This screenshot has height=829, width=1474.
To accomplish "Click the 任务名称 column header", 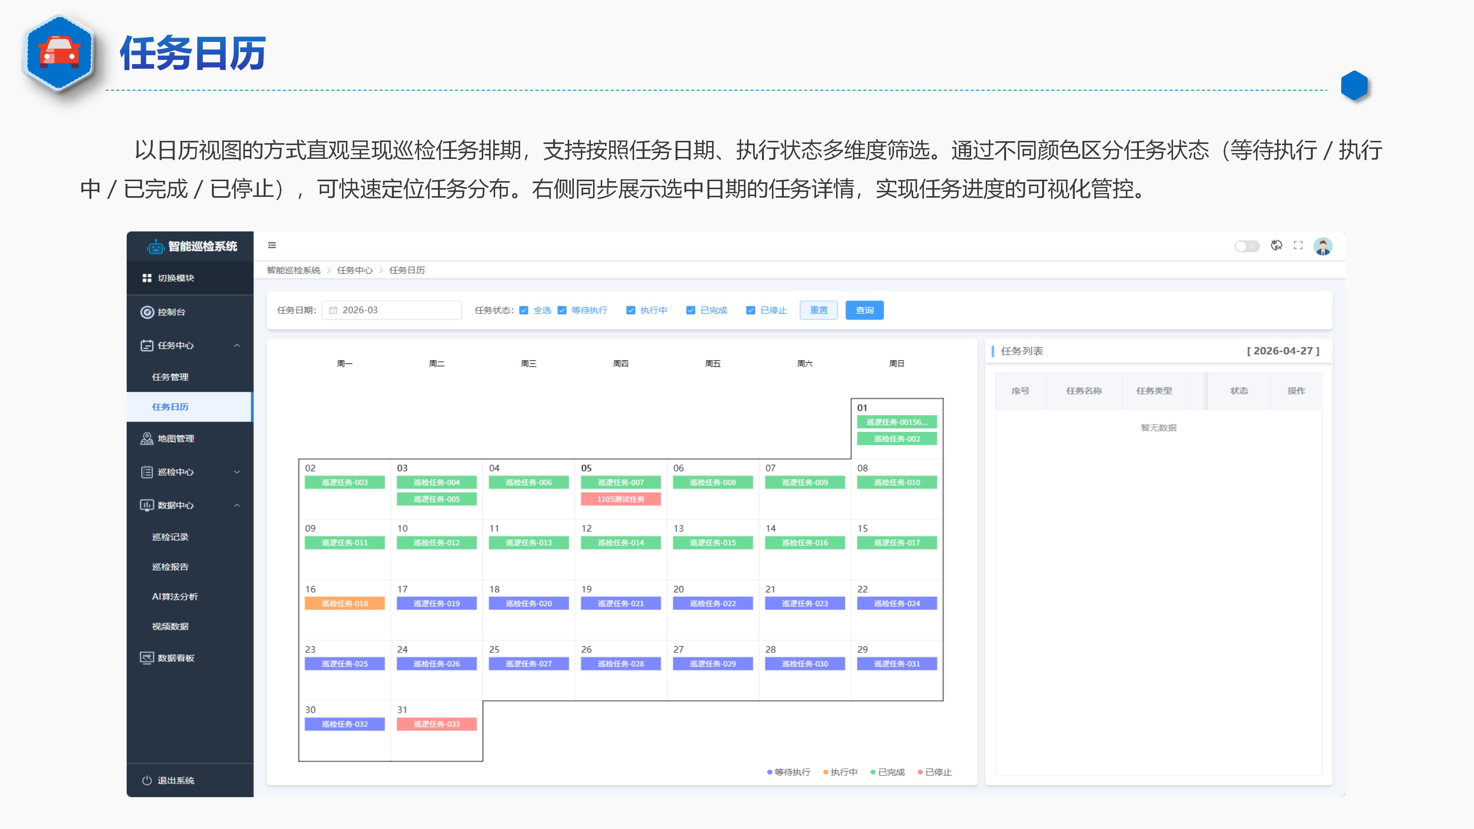I will [x=1084, y=391].
